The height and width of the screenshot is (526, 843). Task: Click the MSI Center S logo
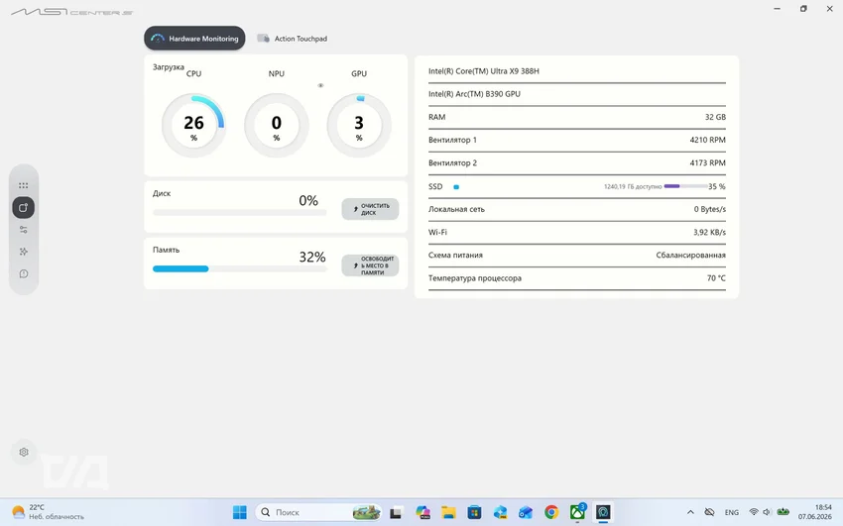point(72,12)
